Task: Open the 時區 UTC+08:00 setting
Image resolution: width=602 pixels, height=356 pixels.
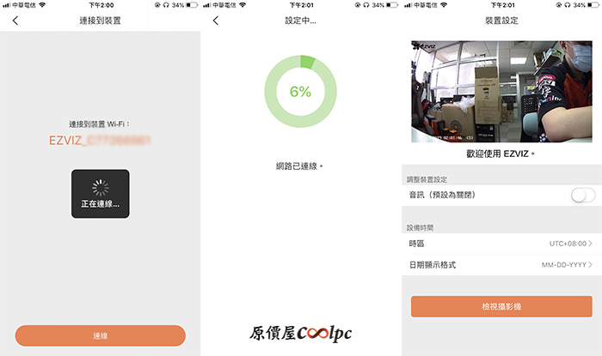Action: click(x=501, y=244)
